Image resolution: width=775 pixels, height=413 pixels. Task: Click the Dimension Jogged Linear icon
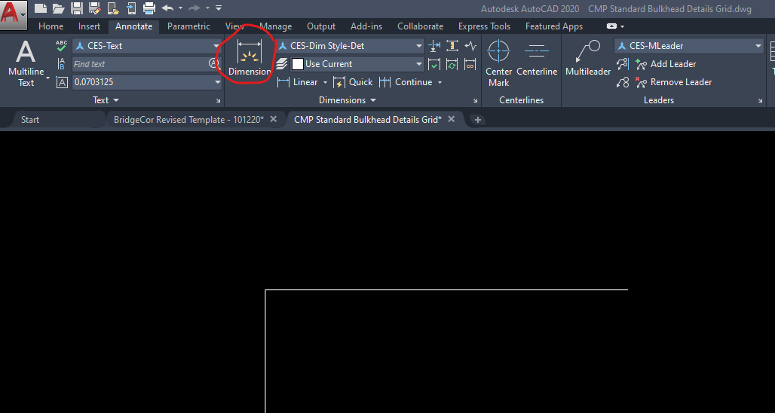470,46
